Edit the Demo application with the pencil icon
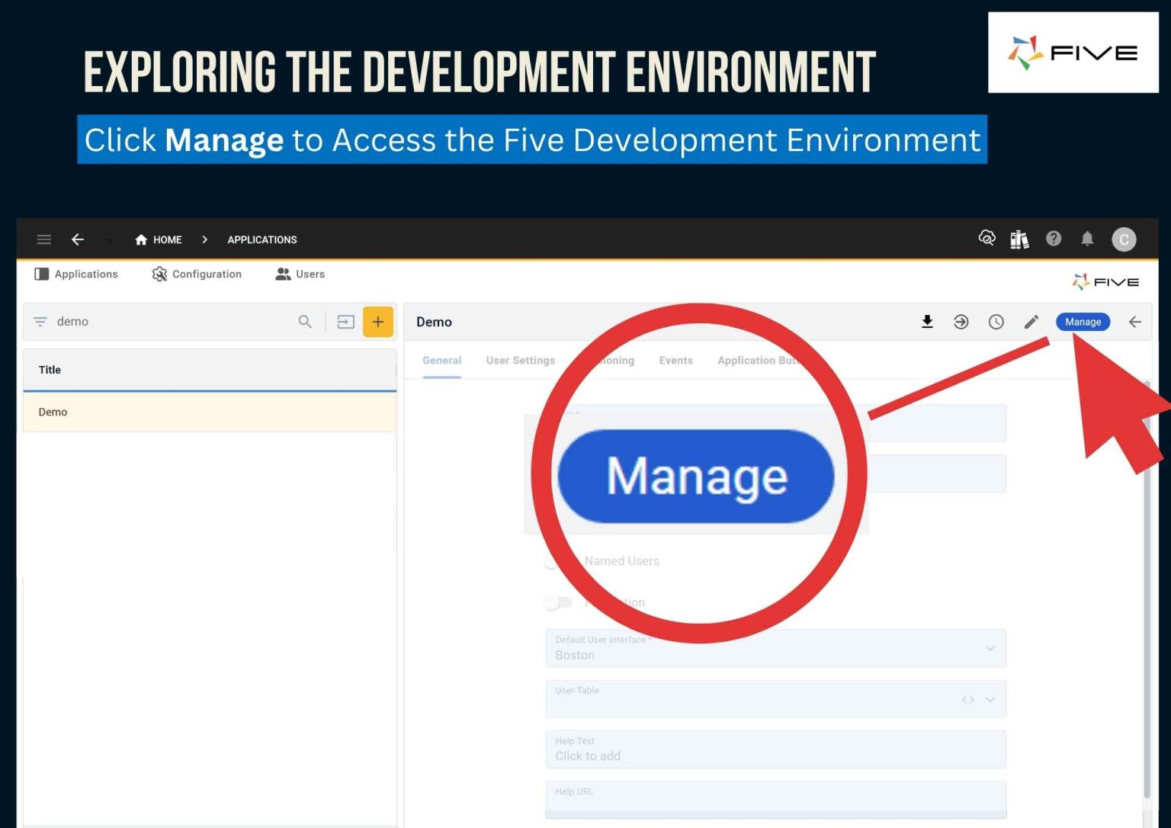 [1031, 322]
